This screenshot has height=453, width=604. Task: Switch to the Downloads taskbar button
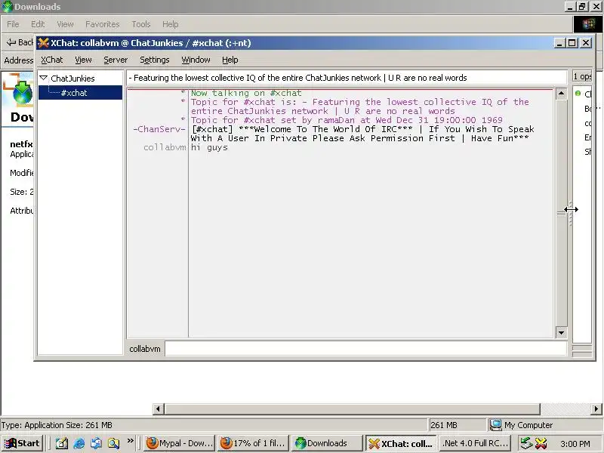coord(327,443)
